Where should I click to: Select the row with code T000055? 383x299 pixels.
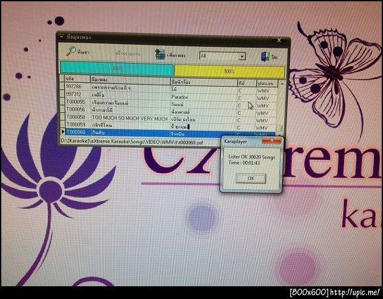point(171,103)
